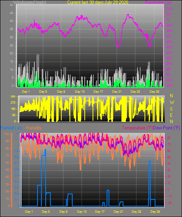This screenshot has height=217, width=182.
Task: Click the purple "Dew Point (°F)" label
Action: click(x=166, y=128)
